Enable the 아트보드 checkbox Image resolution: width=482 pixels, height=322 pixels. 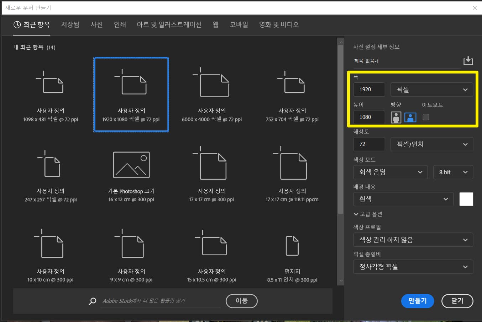[x=426, y=117]
